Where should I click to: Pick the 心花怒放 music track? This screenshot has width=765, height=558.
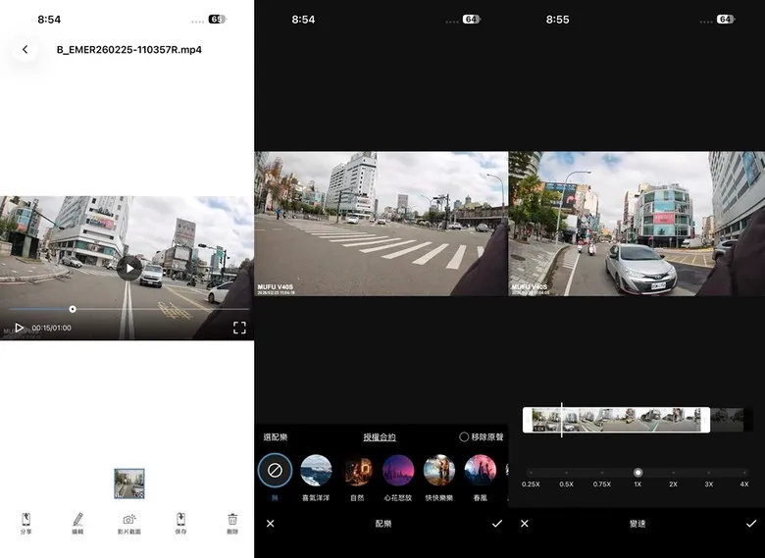tap(398, 470)
